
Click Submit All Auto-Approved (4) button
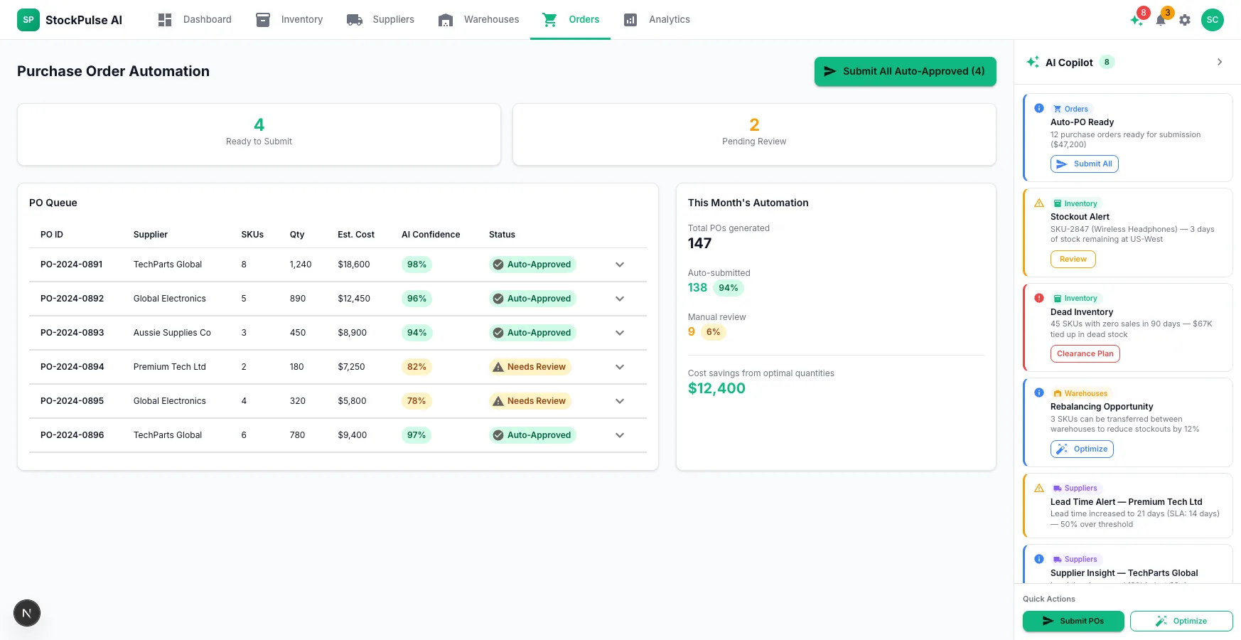905,71
